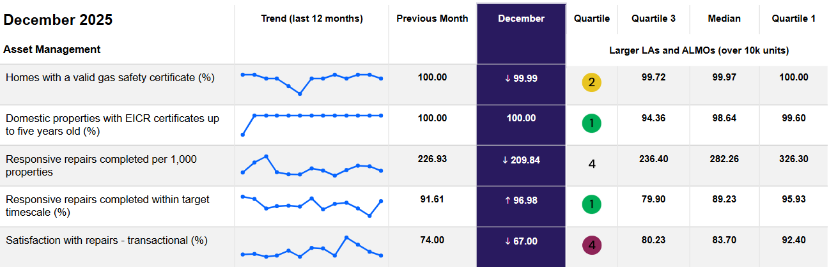Click the satisfaction with repairs trend sparkline
829x272 pixels.
312,248
